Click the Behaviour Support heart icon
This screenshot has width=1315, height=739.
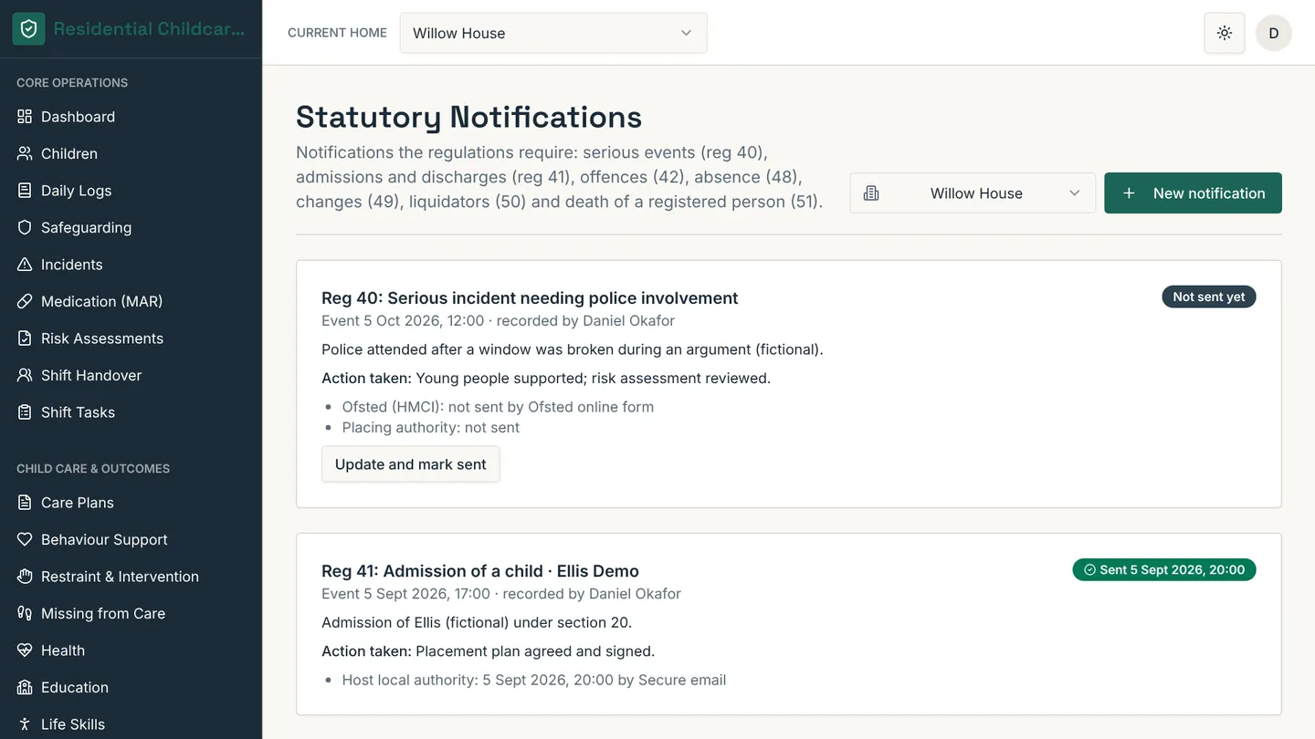click(x=25, y=539)
